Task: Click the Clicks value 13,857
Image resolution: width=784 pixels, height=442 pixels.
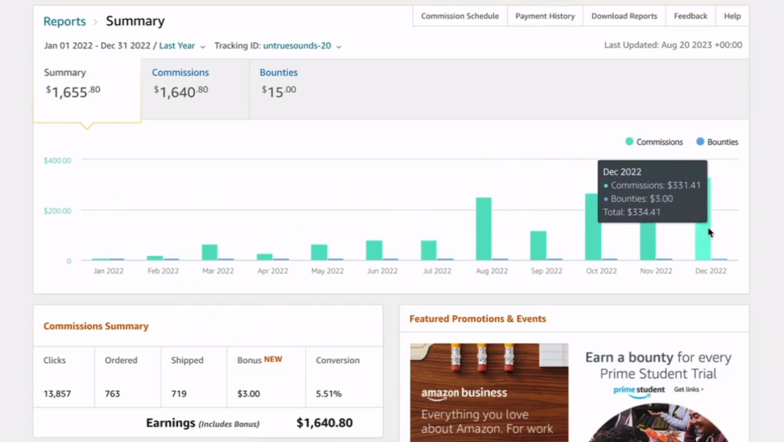Action: click(57, 394)
